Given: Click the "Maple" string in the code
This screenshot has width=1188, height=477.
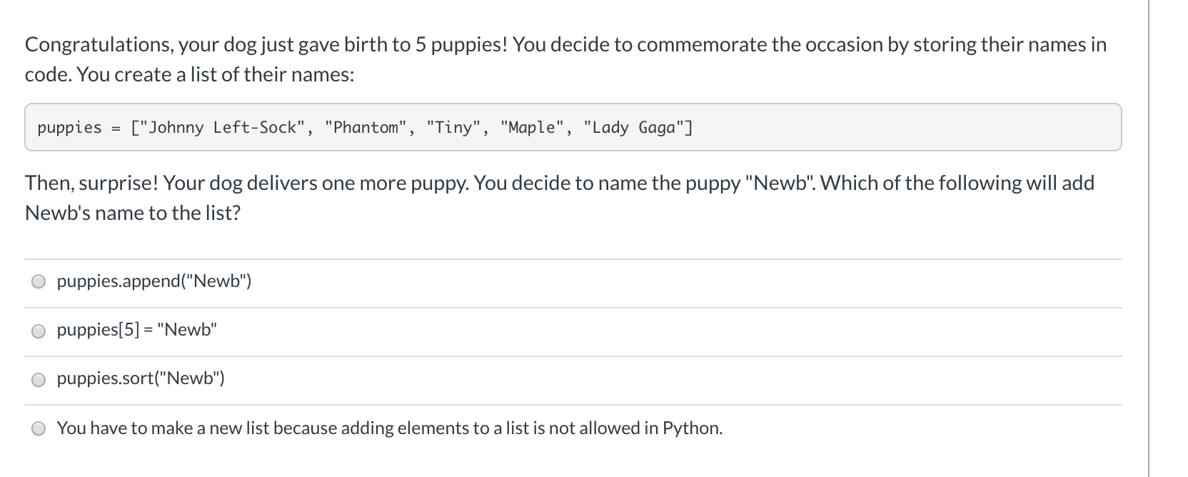Looking at the screenshot, I should coord(533,128).
